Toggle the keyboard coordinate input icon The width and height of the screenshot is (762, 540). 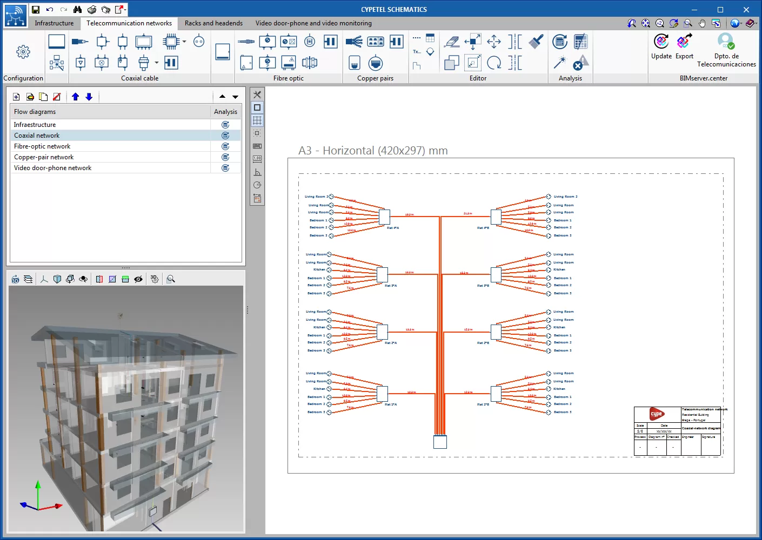point(257,146)
